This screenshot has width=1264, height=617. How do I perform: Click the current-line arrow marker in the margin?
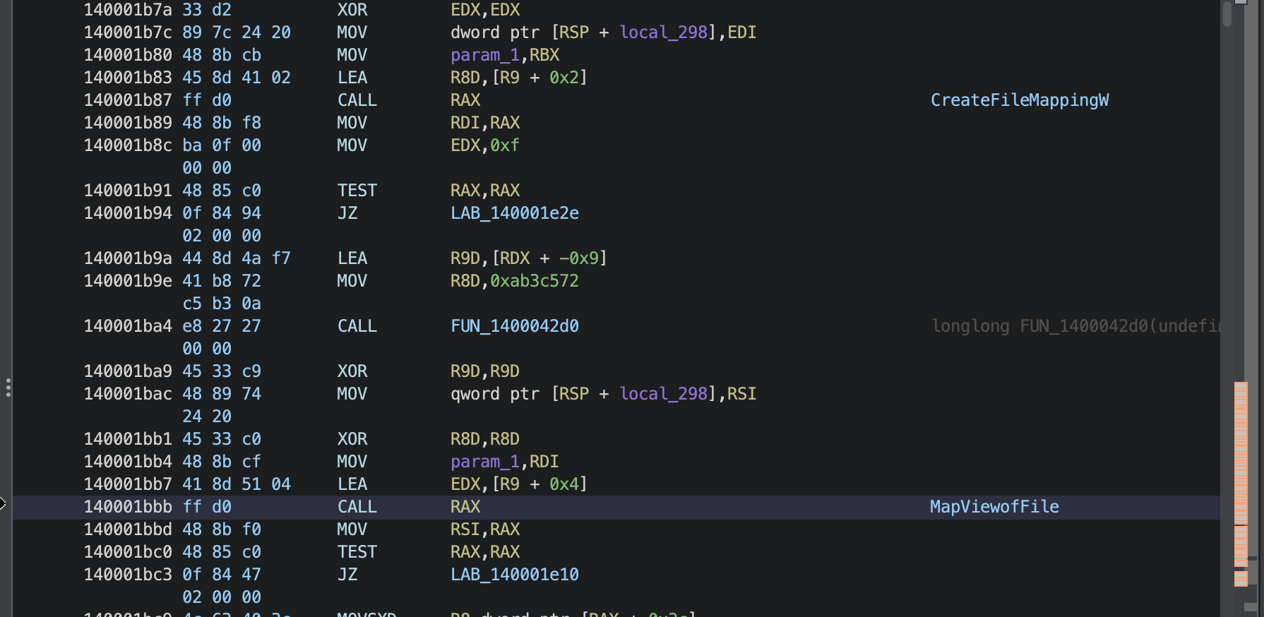click(x=3, y=503)
